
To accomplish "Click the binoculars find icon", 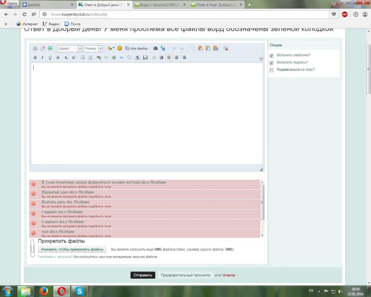I will [156, 48].
